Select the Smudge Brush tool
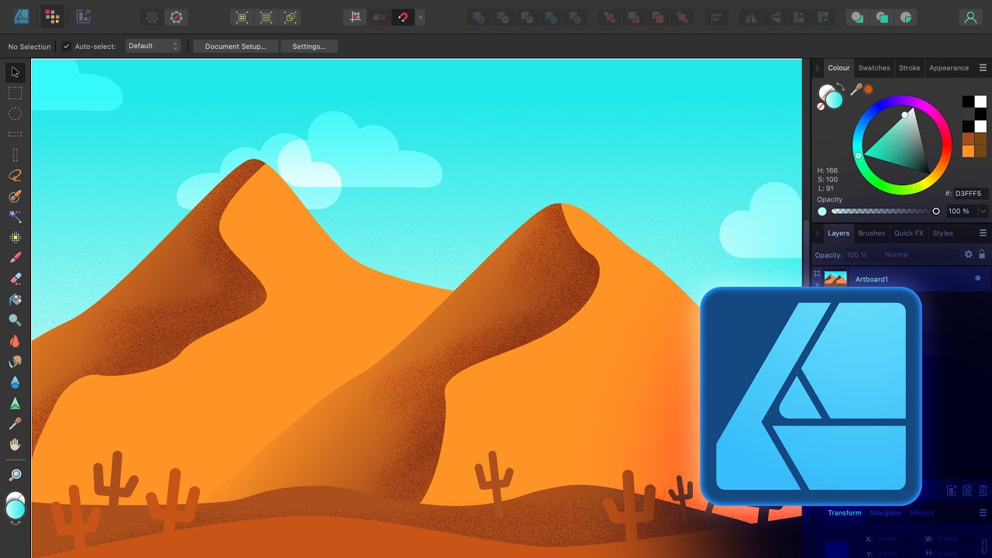Image resolution: width=992 pixels, height=558 pixels. (x=15, y=362)
